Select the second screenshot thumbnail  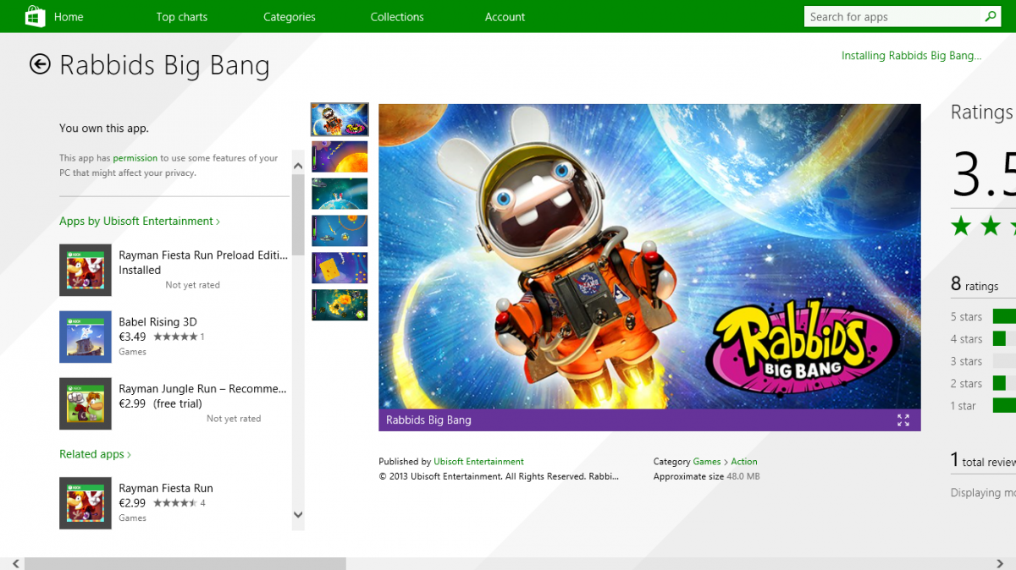(x=340, y=156)
